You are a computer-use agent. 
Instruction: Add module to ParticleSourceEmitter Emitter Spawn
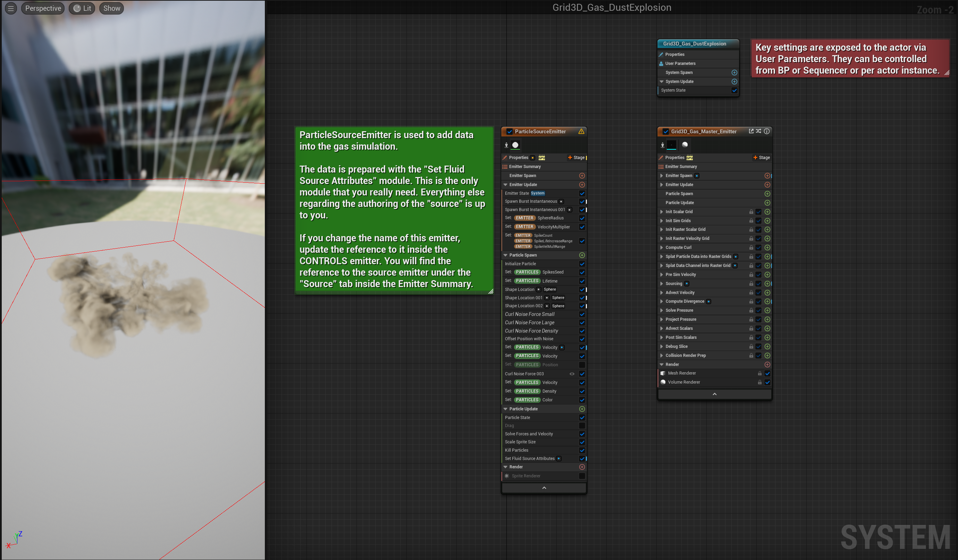[x=582, y=176]
